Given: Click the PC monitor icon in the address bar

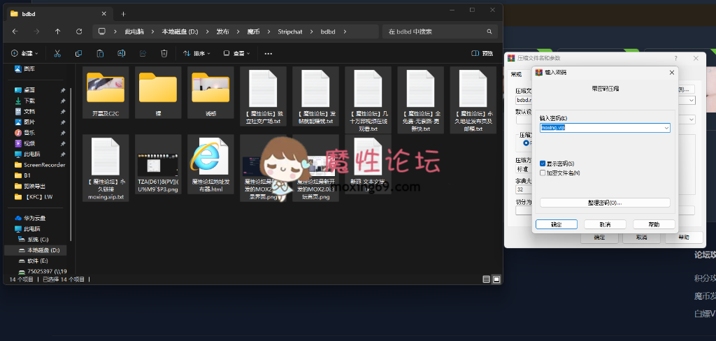Looking at the screenshot, I should 102,31.
